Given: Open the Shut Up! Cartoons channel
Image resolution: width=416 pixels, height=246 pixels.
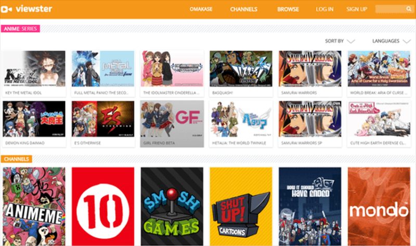Looking at the screenshot, I should coord(241,206).
